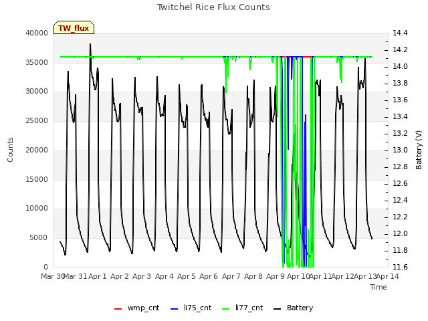Click the 13.0 battery tick label

coord(400,150)
